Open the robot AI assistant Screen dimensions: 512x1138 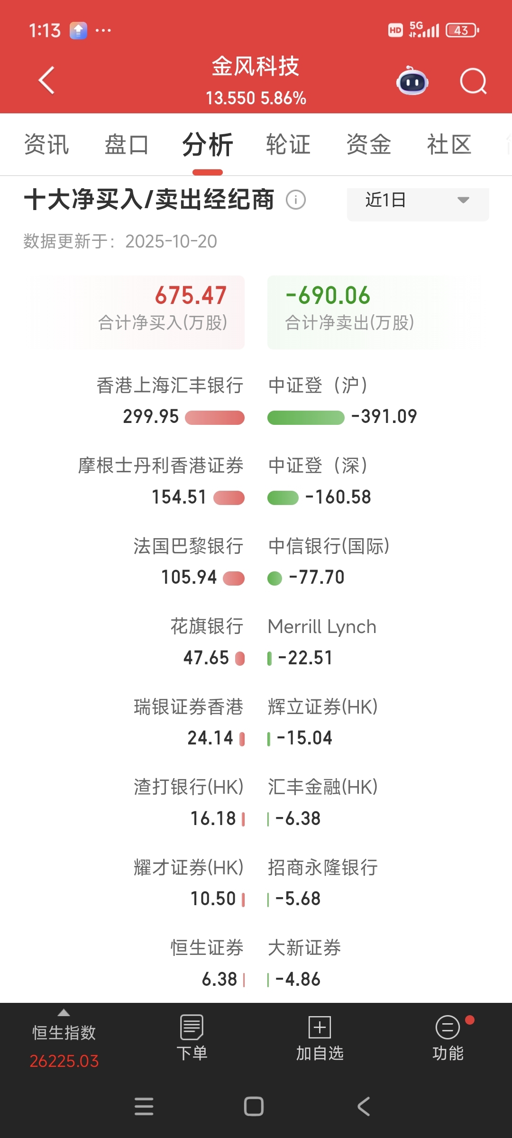point(412,82)
